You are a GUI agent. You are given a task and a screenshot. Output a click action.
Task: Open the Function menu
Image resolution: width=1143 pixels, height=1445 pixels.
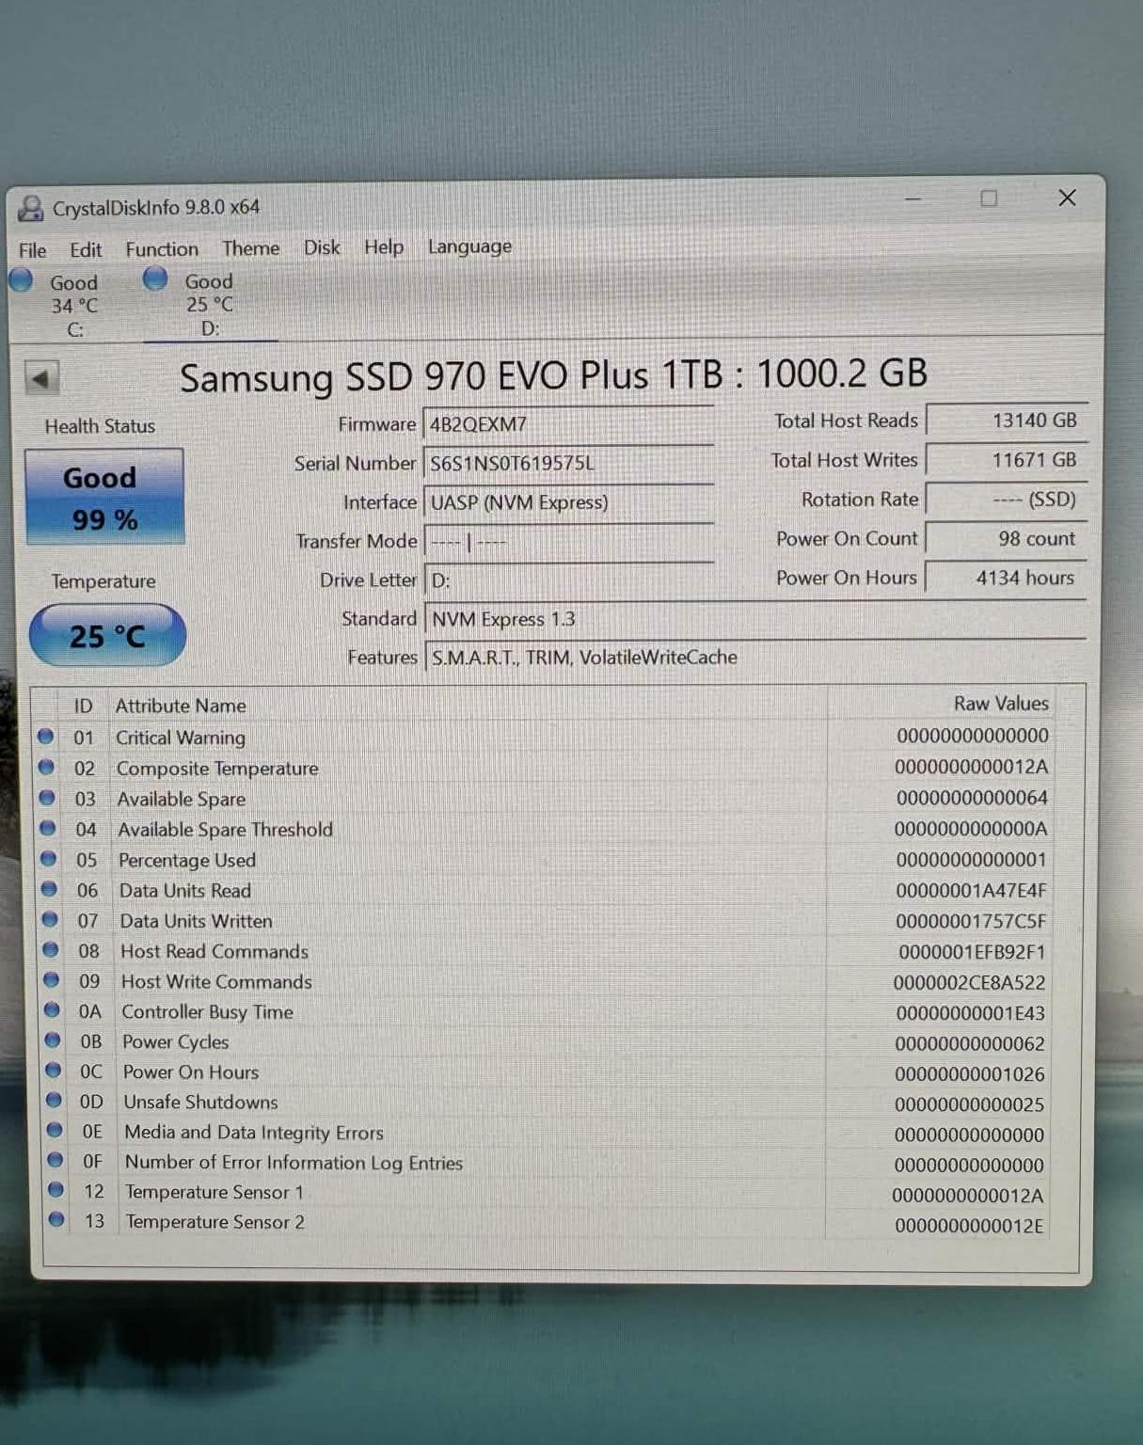(162, 249)
